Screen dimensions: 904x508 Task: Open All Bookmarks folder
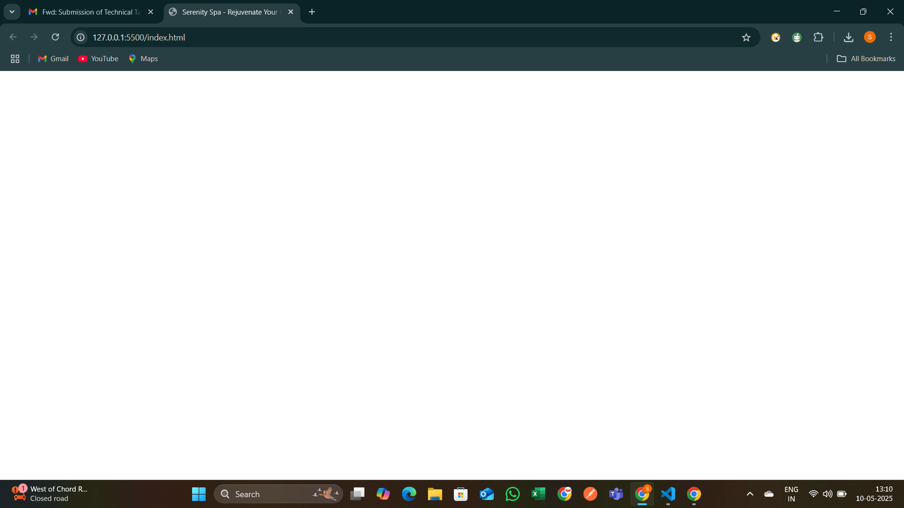pyautogui.click(x=866, y=59)
